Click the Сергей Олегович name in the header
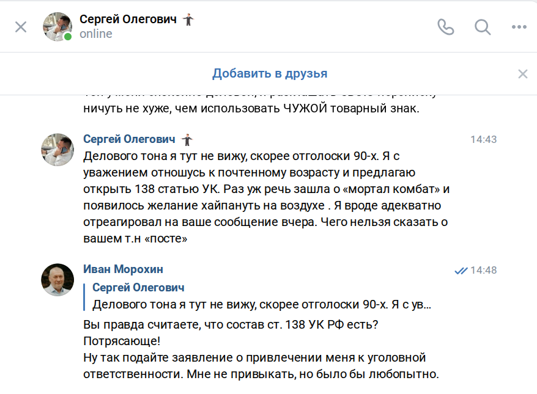Viewport: 537px width, 394px height. pyautogui.click(x=128, y=20)
